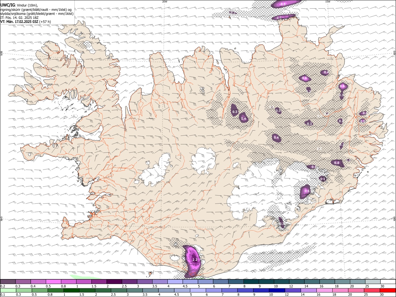This screenshot has height=297, width=396.
Task: Pick the red 30 rain scale swatch
Action: pos(388,290)
